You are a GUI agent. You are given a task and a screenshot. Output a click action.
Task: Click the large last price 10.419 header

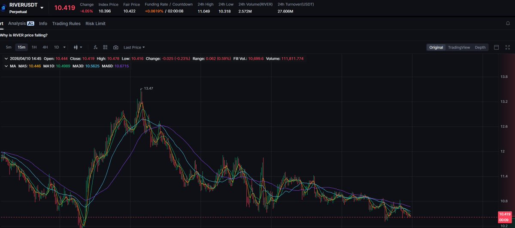[64, 8]
